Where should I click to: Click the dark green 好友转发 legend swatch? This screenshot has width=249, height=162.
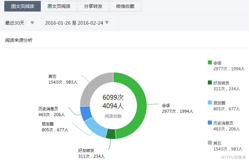tap(210, 82)
